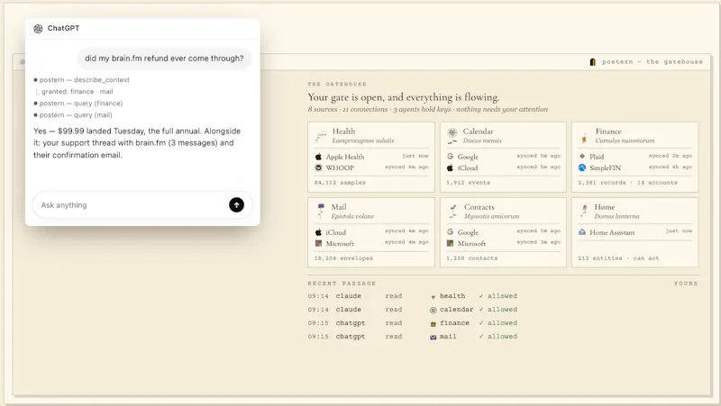
Task: Click '1,912 events' in Calendar card
Action: [x=468, y=183]
